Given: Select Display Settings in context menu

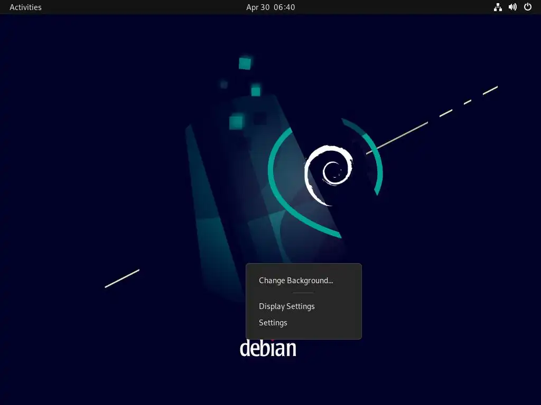Looking at the screenshot, I should pos(304,306).
